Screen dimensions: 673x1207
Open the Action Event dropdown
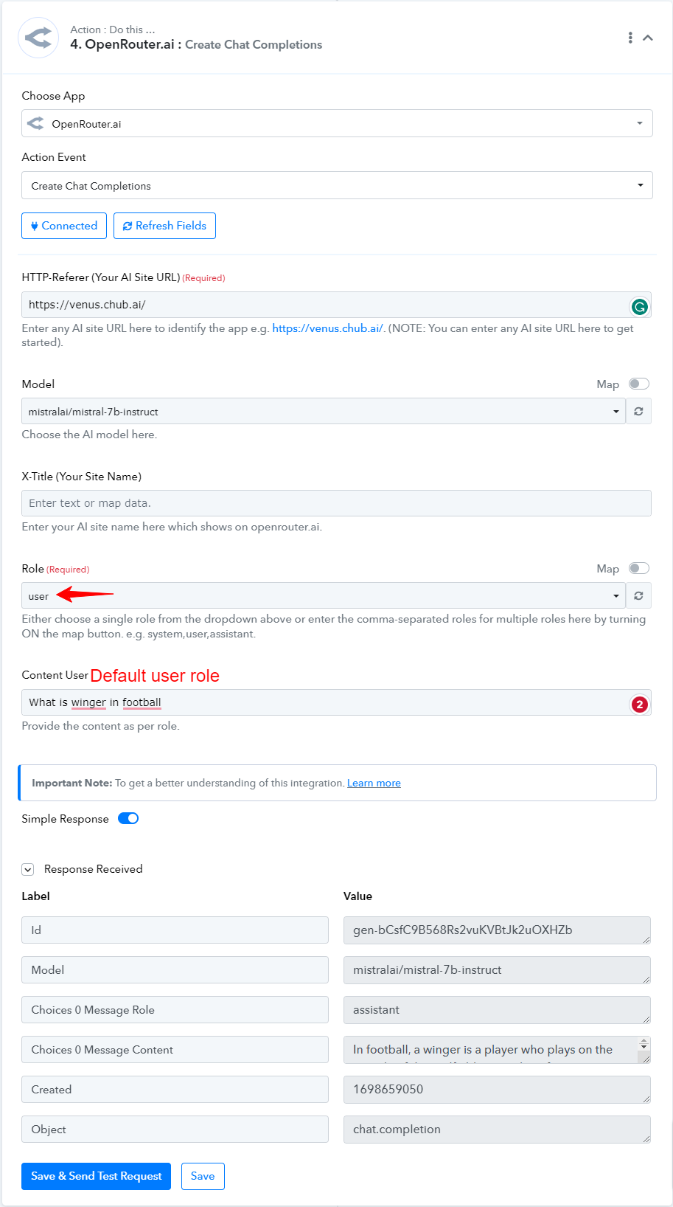(x=337, y=185)
